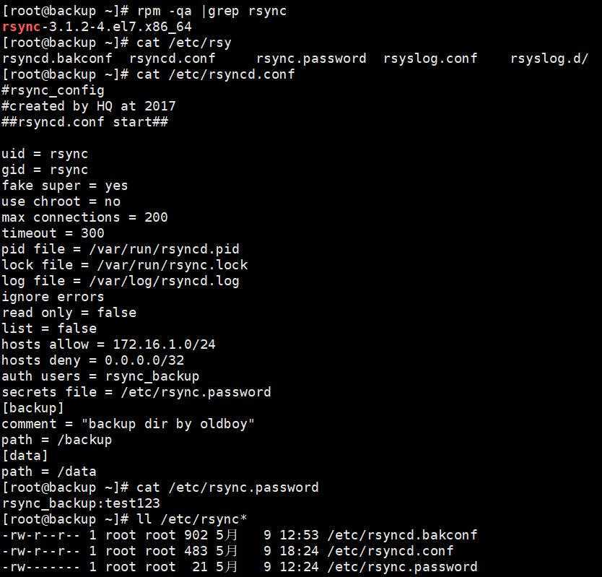Click the /var/log/rsyncd.log path
602x577 pixels.
pos(164,281)
